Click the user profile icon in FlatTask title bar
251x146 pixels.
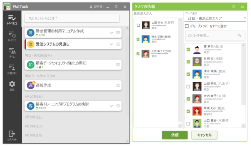point(91,7)
